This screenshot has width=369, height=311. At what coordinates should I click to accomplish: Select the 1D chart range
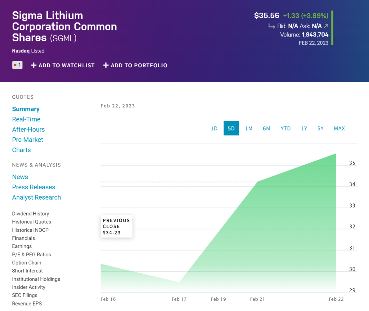pos(214,129)
